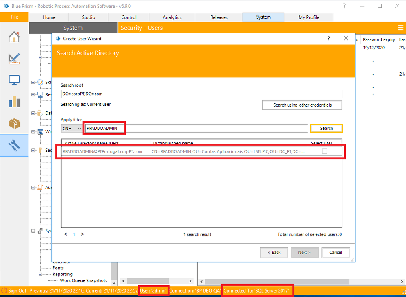Click the Skills gear tree icon
The width and height of the screenshot is (406, 297).
pyautogui.click(x=40, y=82)
